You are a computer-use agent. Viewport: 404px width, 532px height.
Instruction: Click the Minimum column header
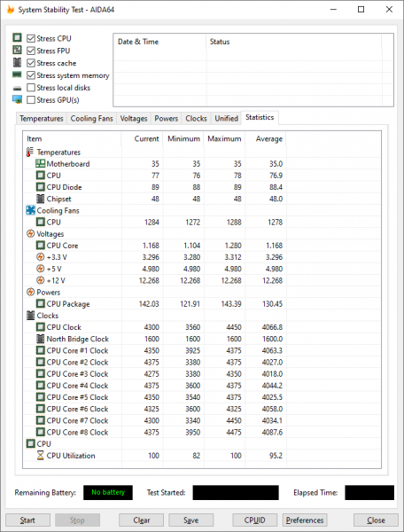[183, 139]
